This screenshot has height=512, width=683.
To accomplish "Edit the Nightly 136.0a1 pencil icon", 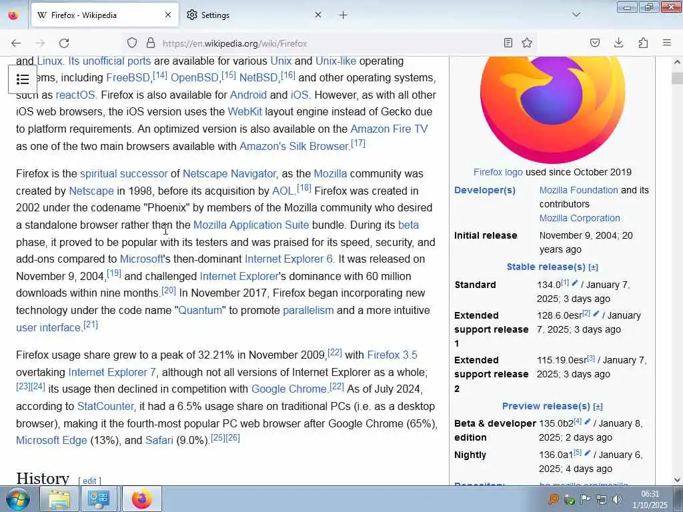I will (x=587, y=453).
